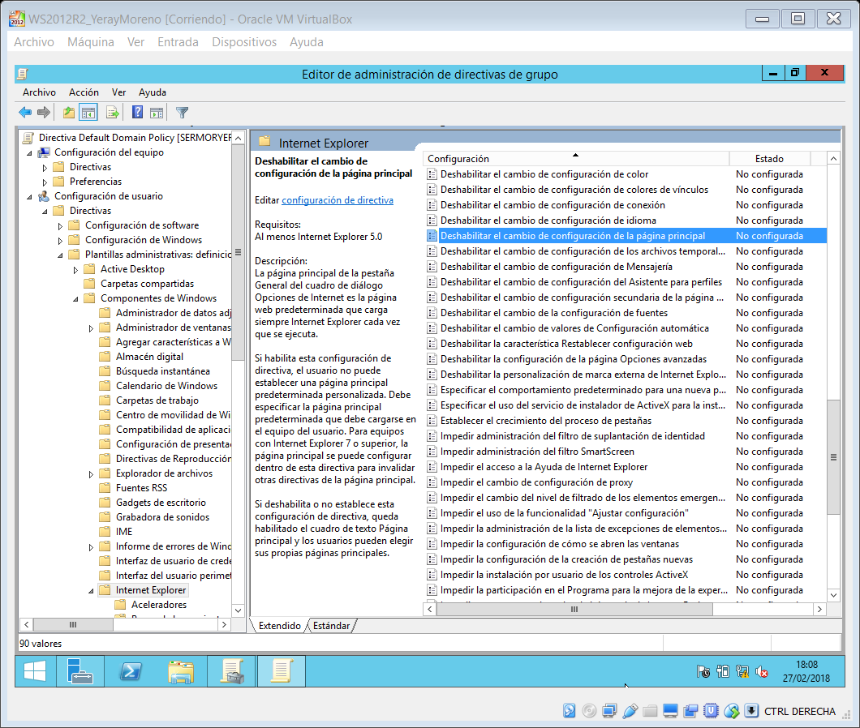Open Server Manager from the taskbar

80,671
